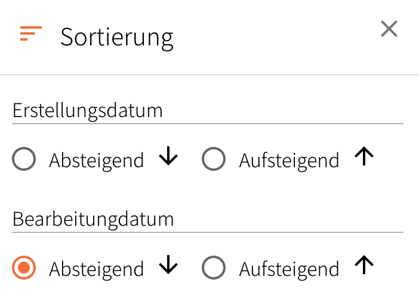This screenshot has height=307, width=419.
Task: Click the Absteigend label text under Erstellungsdatum
Action: point(96,161)
